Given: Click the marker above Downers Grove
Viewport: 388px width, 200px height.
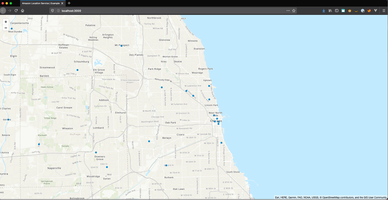Looking at the screenshot, I should tap(96, 152).
